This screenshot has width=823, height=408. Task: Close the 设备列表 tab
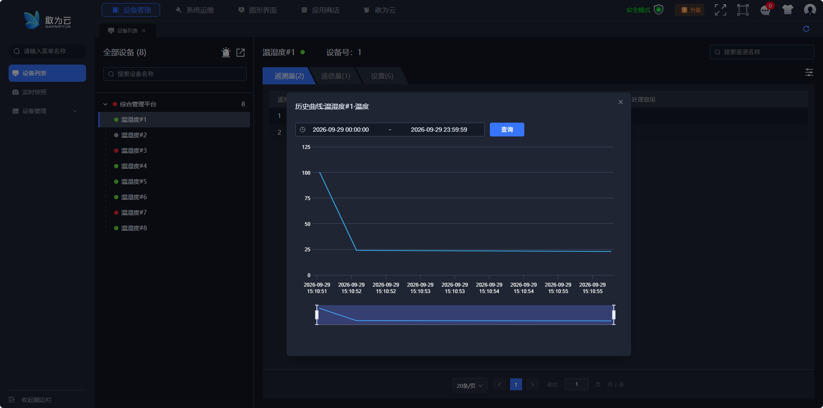point(144,31)
